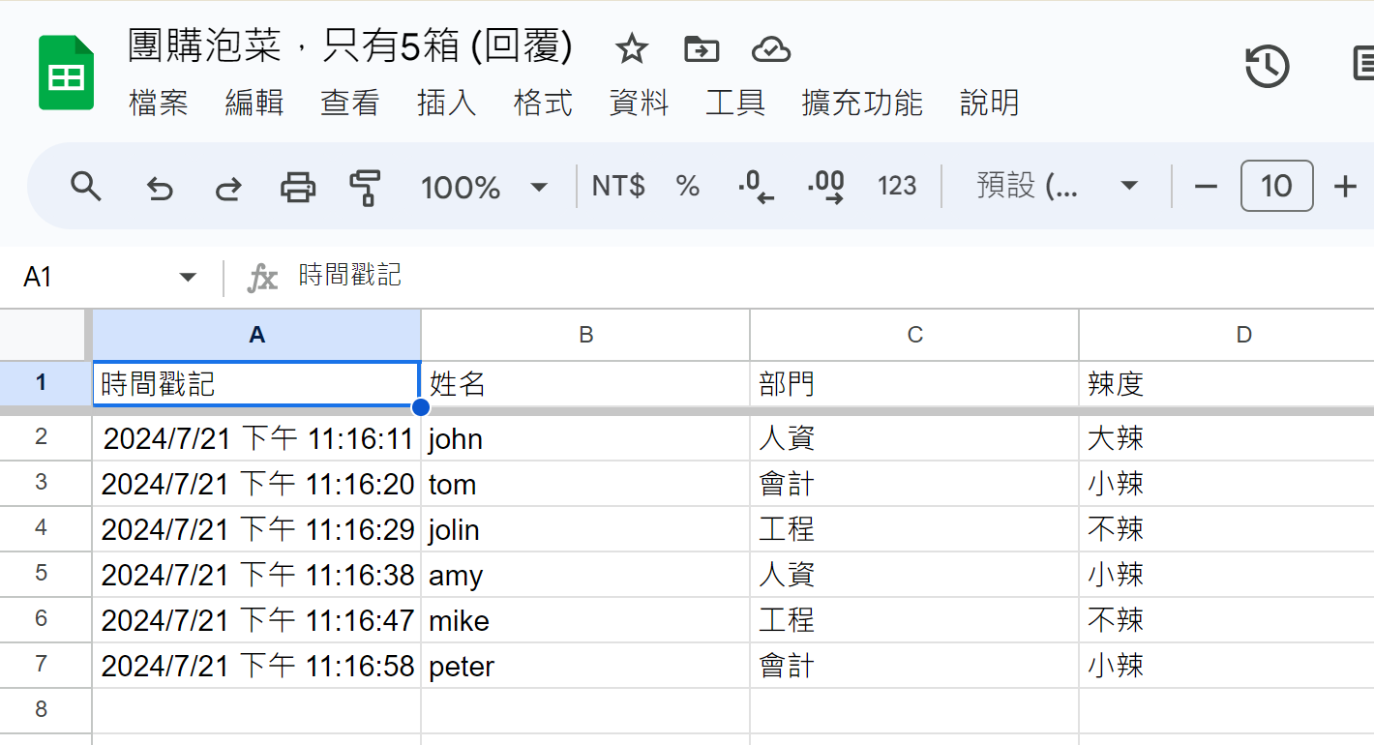
Task: Search the menus with magnifier icon
Action: [86, 186]
